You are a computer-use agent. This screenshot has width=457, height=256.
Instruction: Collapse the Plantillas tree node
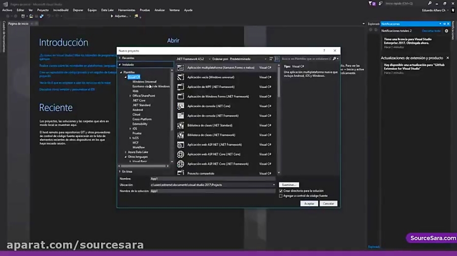pyautogui.click(x=121, y=72)
